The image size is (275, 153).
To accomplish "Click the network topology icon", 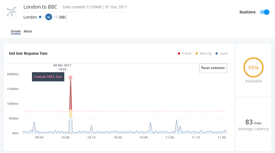I will pyautogui.click(x=12, y=12).
